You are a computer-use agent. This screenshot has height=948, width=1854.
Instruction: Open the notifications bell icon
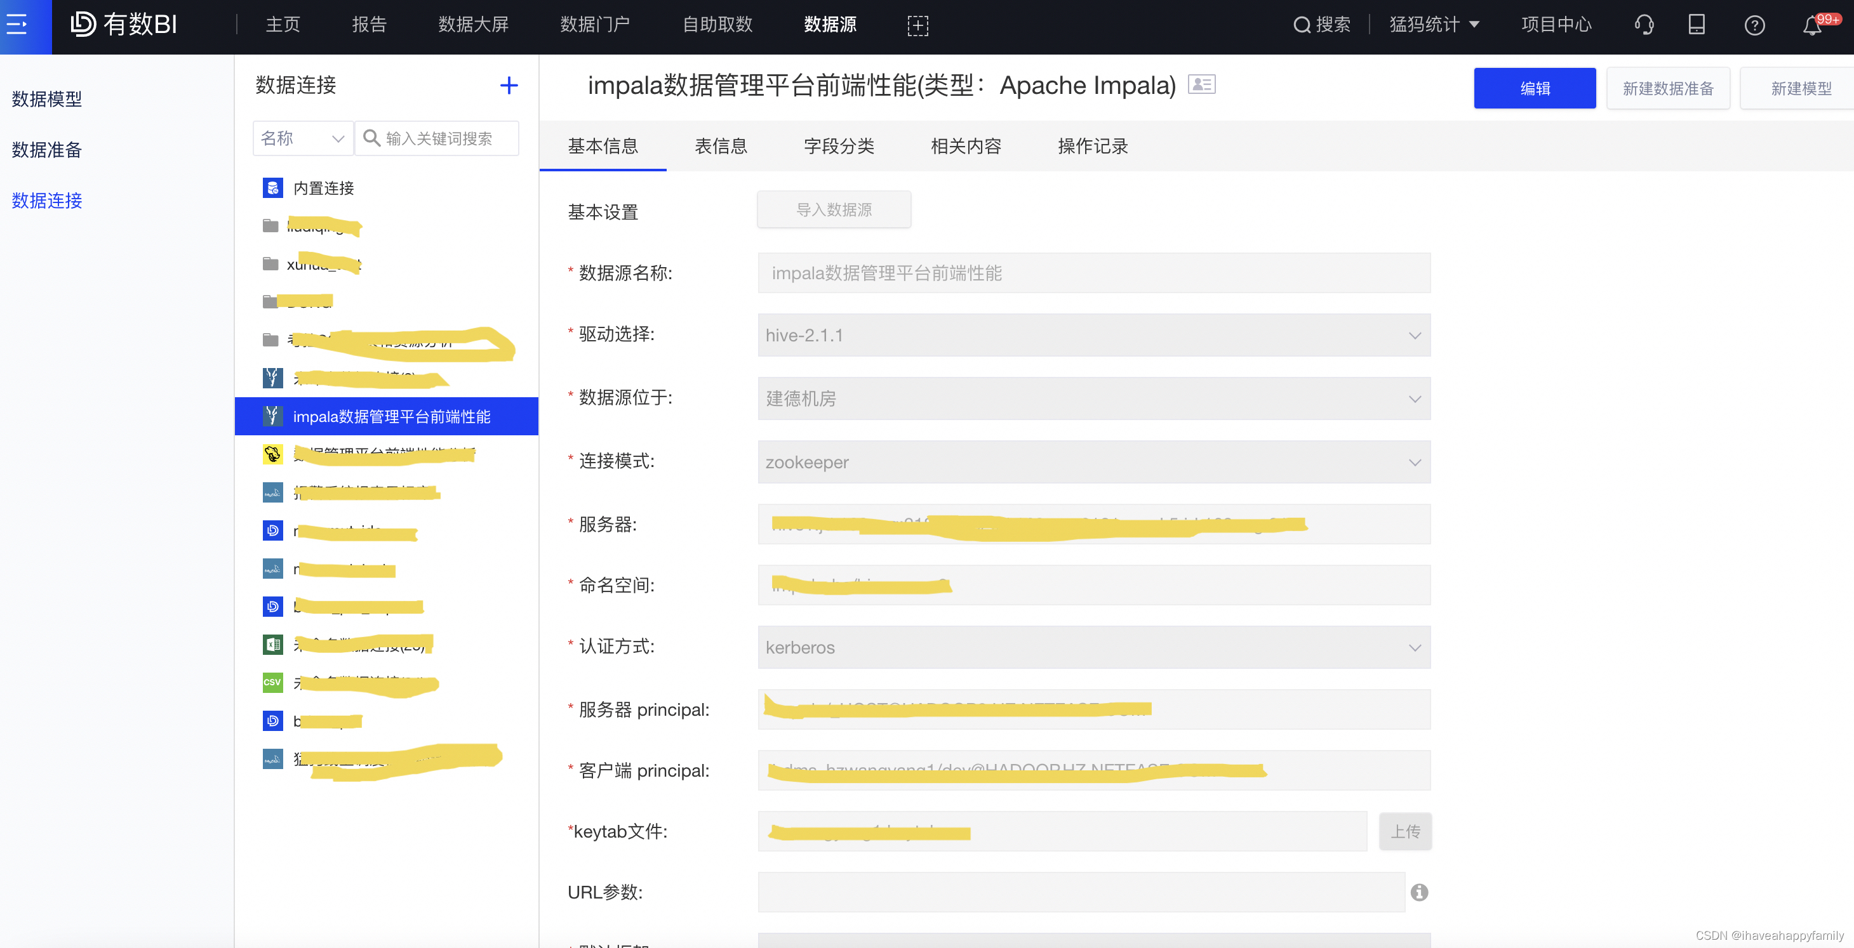point(1811,26)
